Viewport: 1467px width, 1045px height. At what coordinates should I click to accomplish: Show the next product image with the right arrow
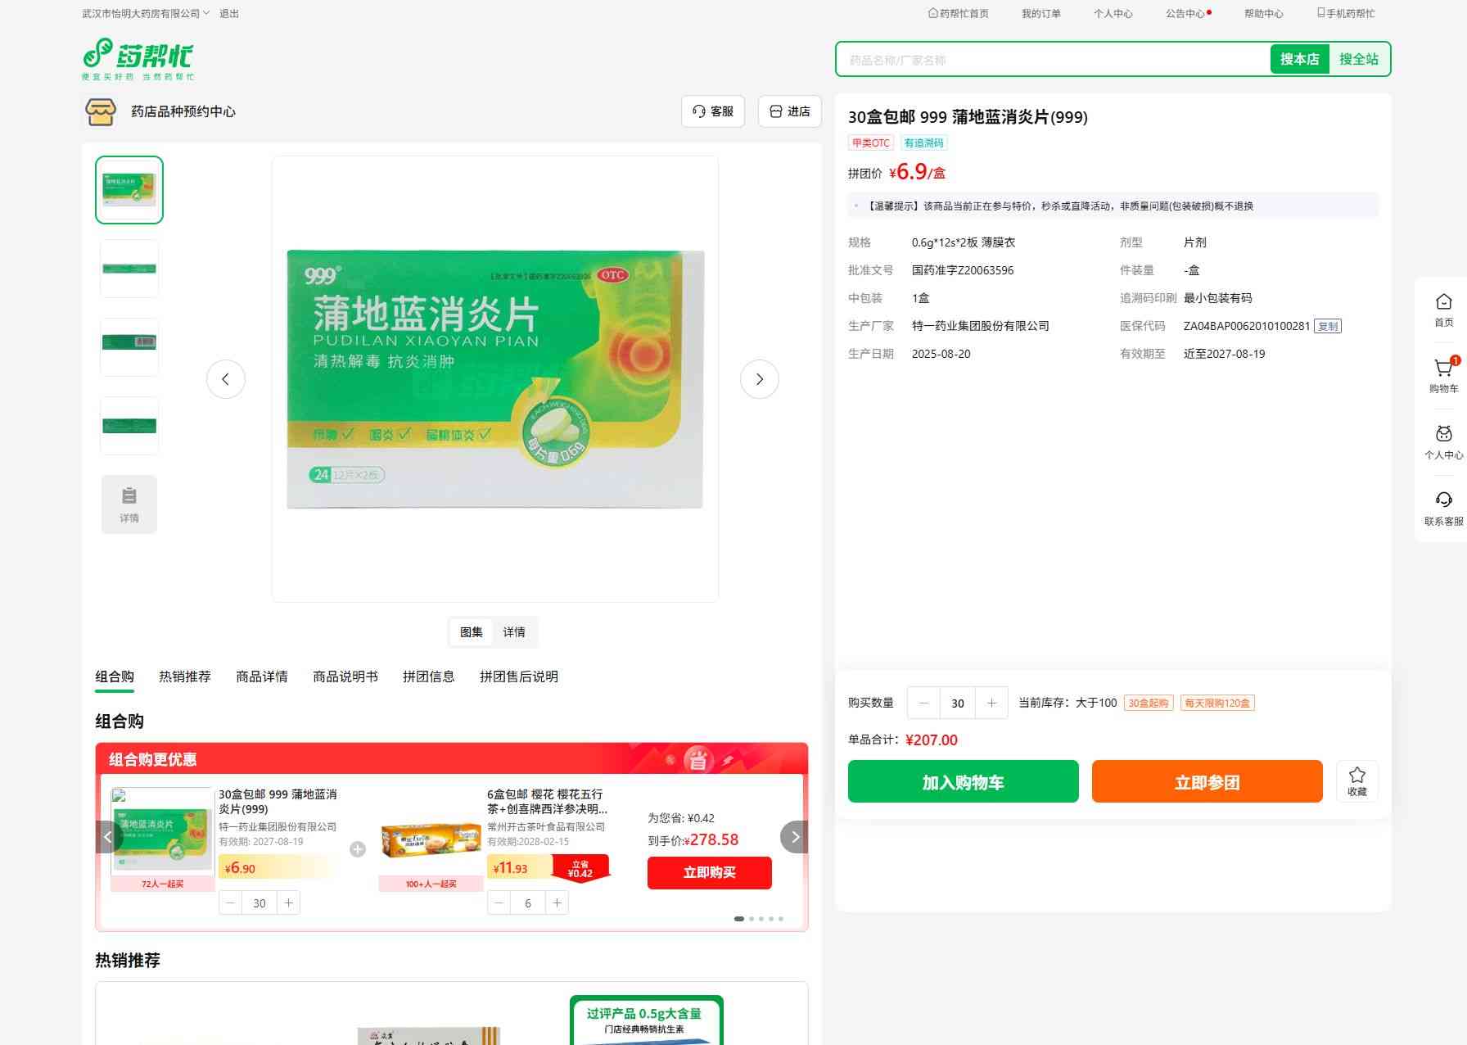759,379
